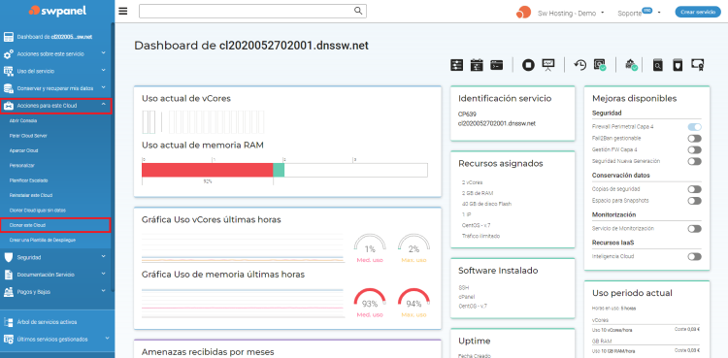Enable Gestión FW Capa 4 switch

(695, 150)
